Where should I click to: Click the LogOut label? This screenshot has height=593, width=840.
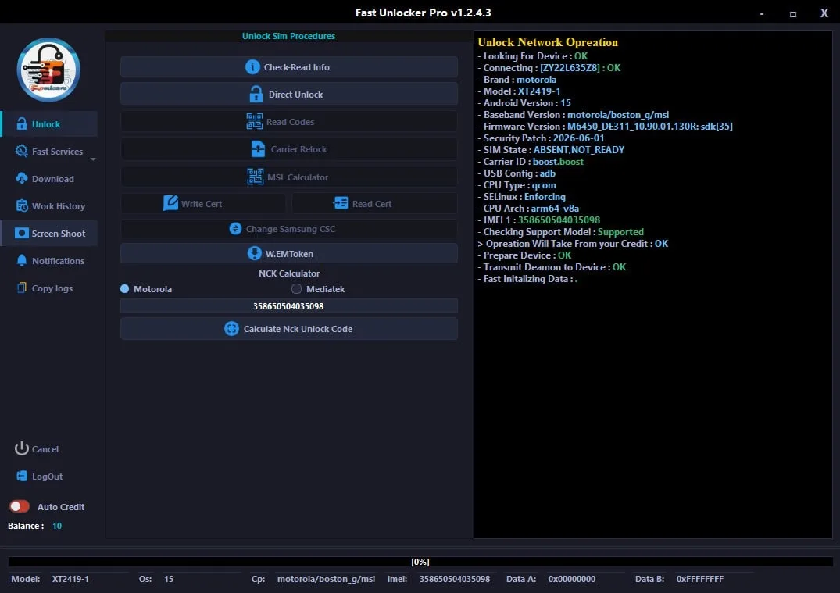[47, 477]
